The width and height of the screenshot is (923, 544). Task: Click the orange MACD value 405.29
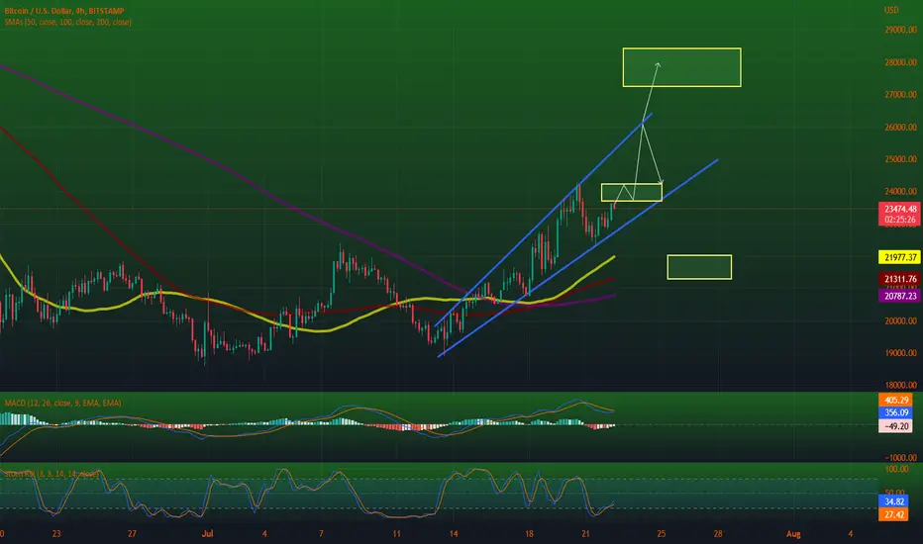pyautogui.click(x=895, y=400)
